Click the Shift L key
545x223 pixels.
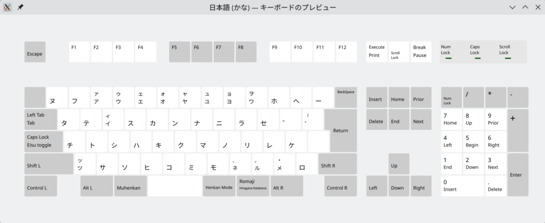tap(48, 164)
